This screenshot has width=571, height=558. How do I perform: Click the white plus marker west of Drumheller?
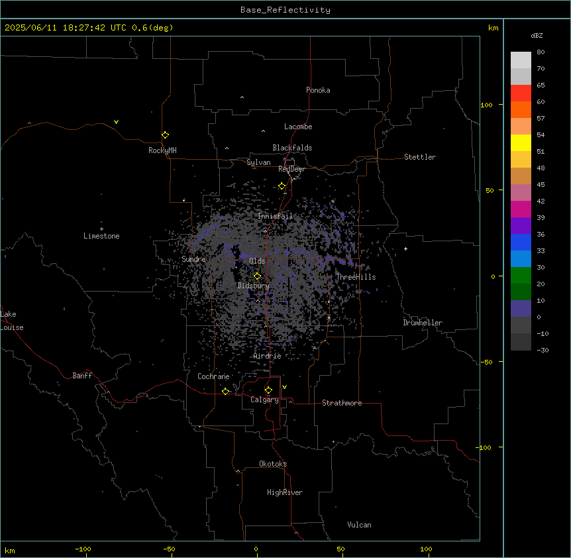pyautogui.click(x=405, y=249)
